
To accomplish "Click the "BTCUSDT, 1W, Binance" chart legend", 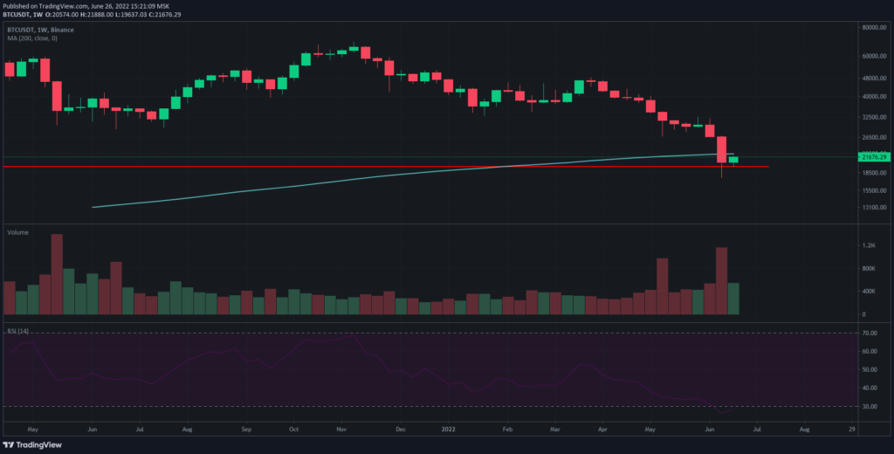I will tap(38, 30).
